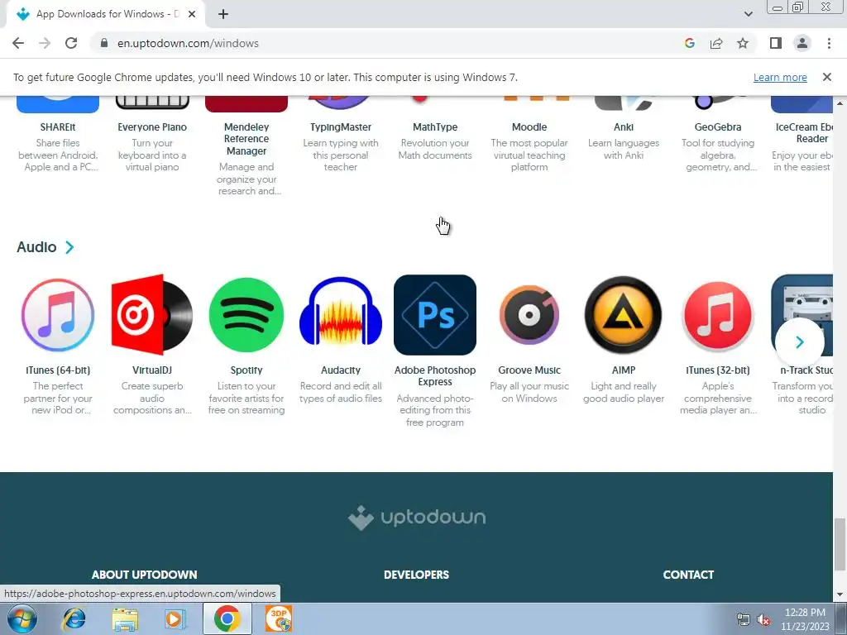The width and height of the screenshot is (847, 635).
Task: Click the scrollbar down arrow
Action: (x=840, y=594)
